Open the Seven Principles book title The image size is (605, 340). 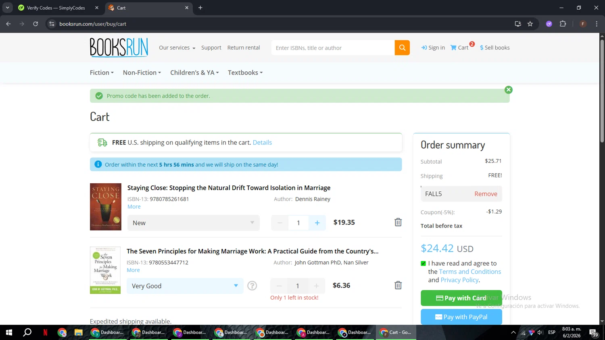252,251
